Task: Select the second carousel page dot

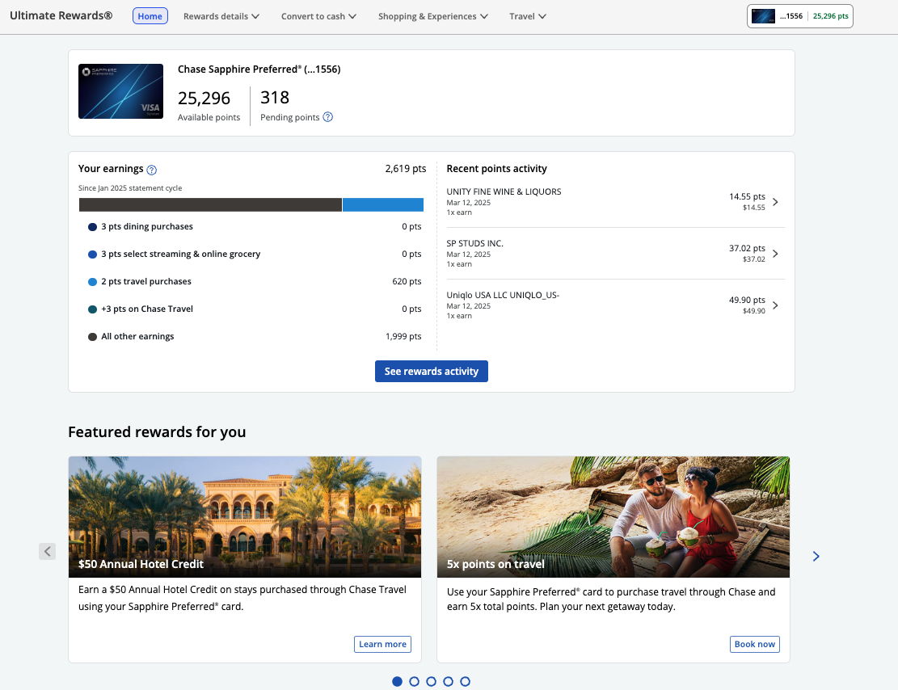Action: click(415, 681)
